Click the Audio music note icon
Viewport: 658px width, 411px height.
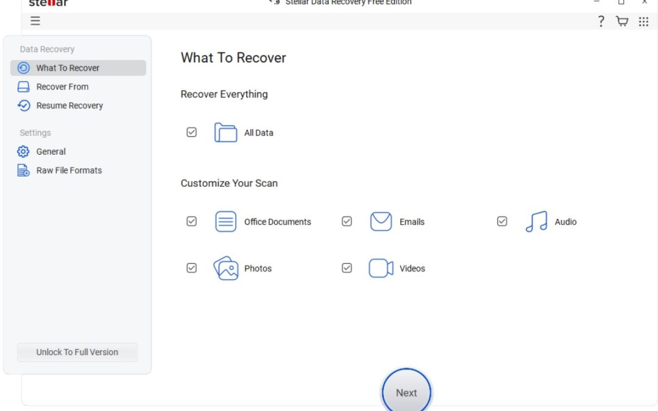coord(536,222)
